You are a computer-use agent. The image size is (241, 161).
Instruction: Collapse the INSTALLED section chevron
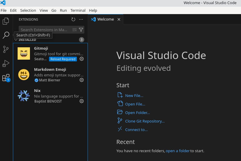click(x=16, y=40)
